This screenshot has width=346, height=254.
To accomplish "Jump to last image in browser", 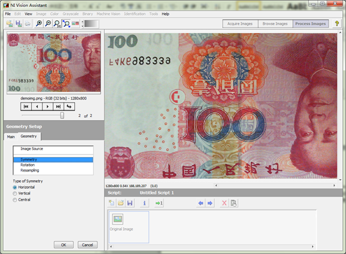I will (58, 106).
